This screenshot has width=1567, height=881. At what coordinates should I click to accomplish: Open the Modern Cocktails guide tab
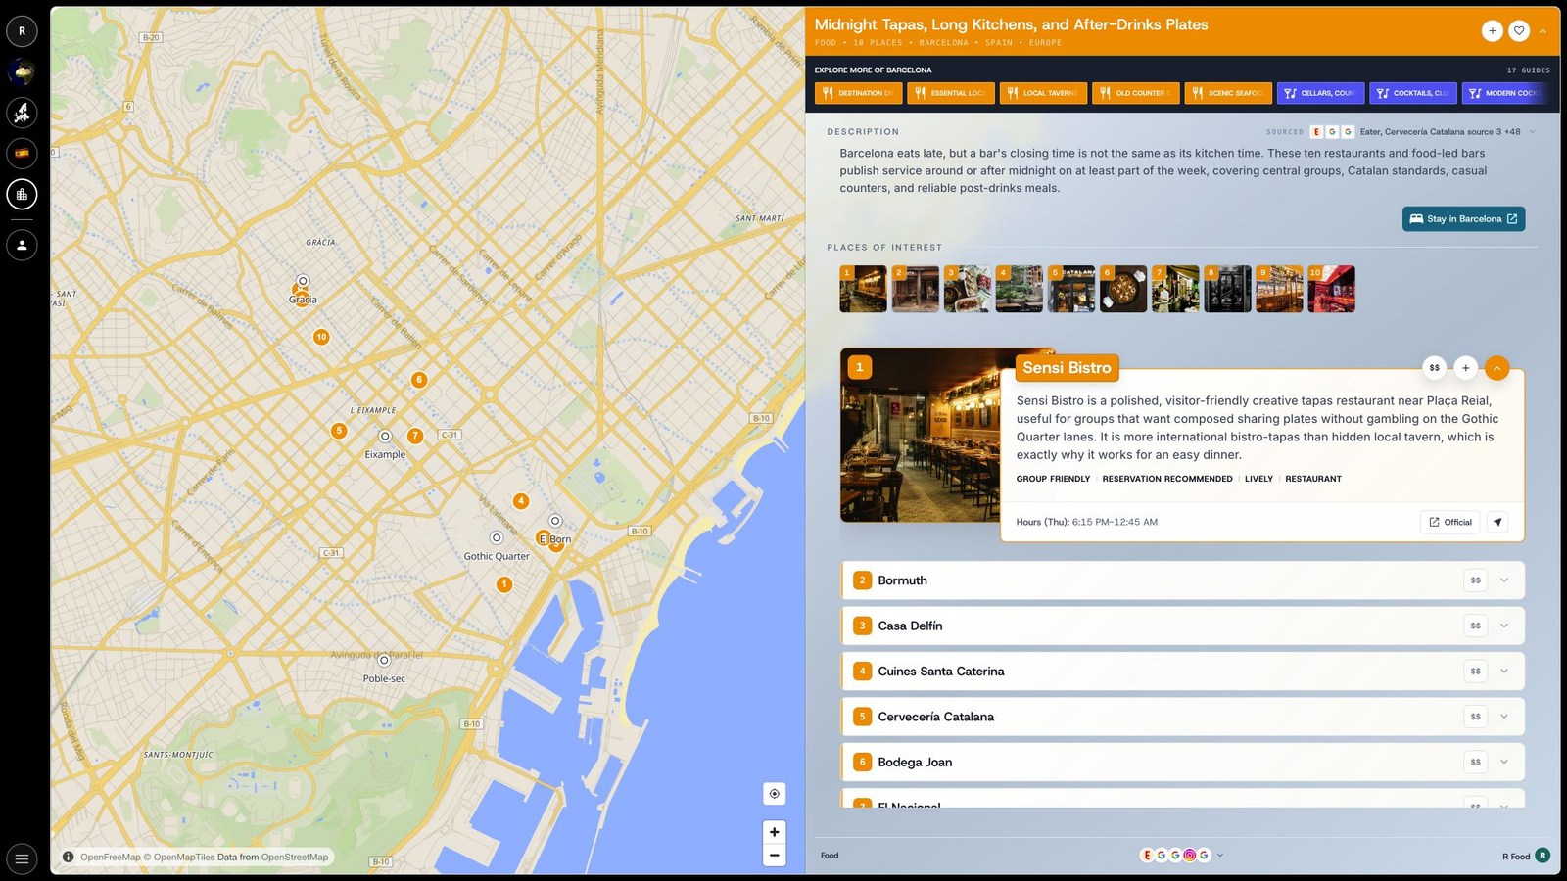[x=1505, y=93]
